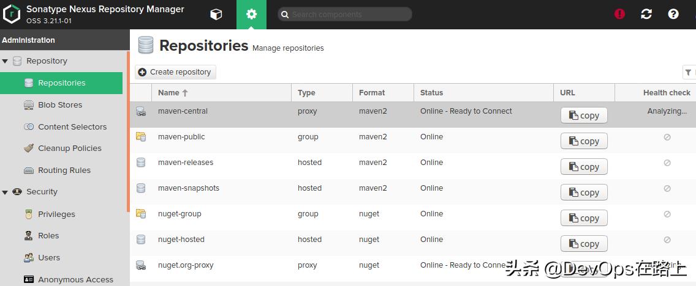Click the maven-central proxy repository icon

(x=141, y=111)
